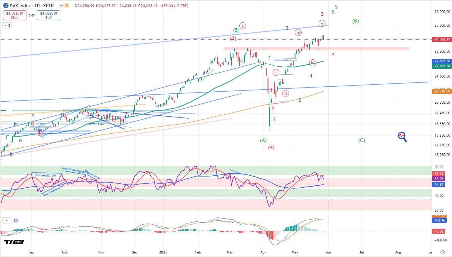Click the spread value 0.00 between buttons
The height and width of the screenshot is (257, 452).
point(31,16)
